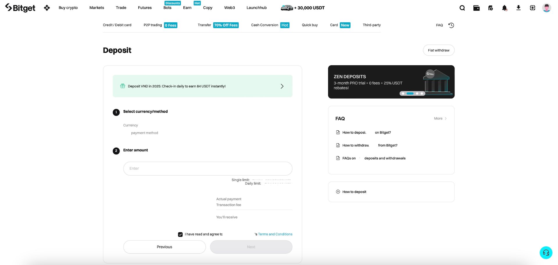
Task: Switch to Quick buy tab
Action: 310,25
